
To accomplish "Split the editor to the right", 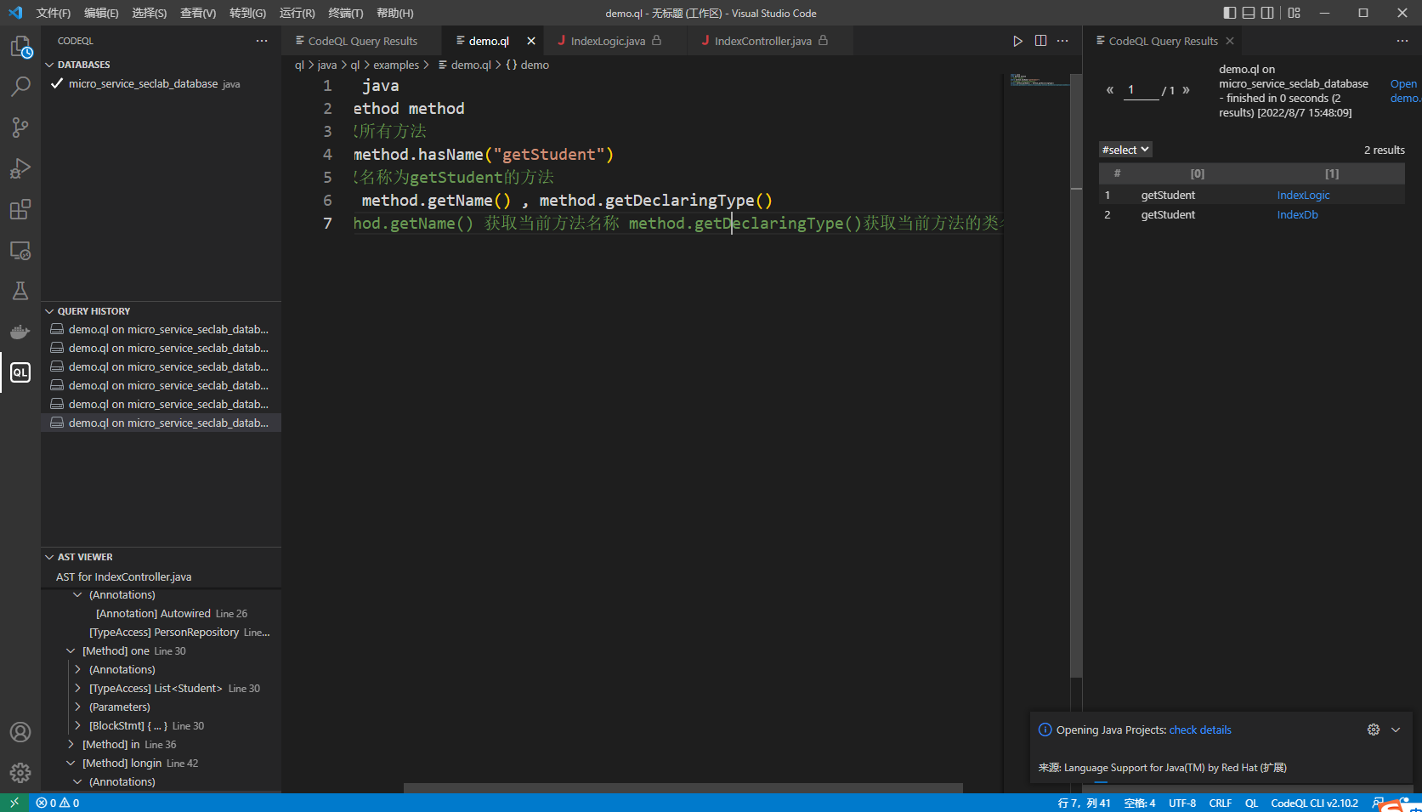I will click(1040, 41).
